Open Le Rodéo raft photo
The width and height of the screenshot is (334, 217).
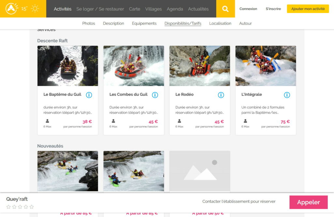[200, 66]
